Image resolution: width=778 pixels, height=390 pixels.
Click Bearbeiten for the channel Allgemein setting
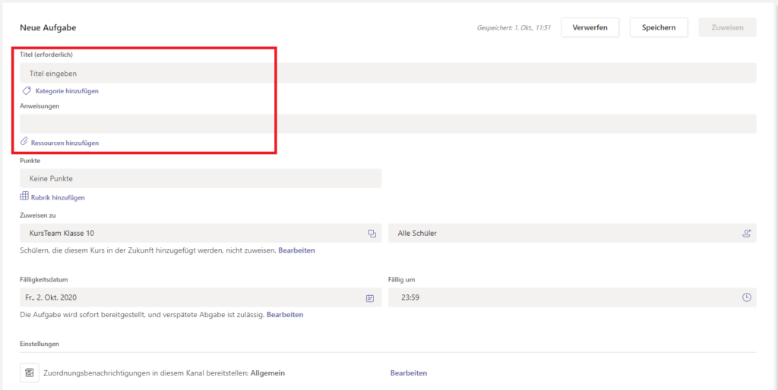pos(408,373)
